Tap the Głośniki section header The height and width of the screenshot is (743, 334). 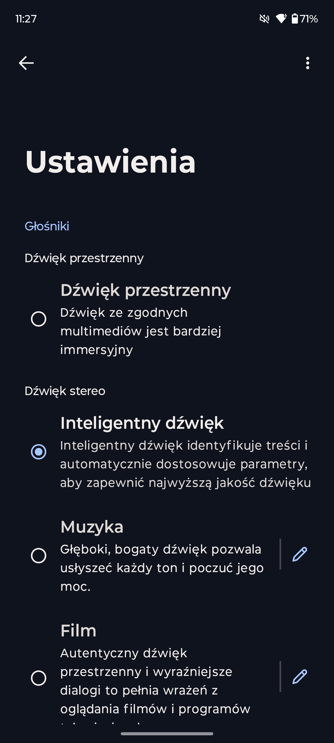click(x=47, y=226)
